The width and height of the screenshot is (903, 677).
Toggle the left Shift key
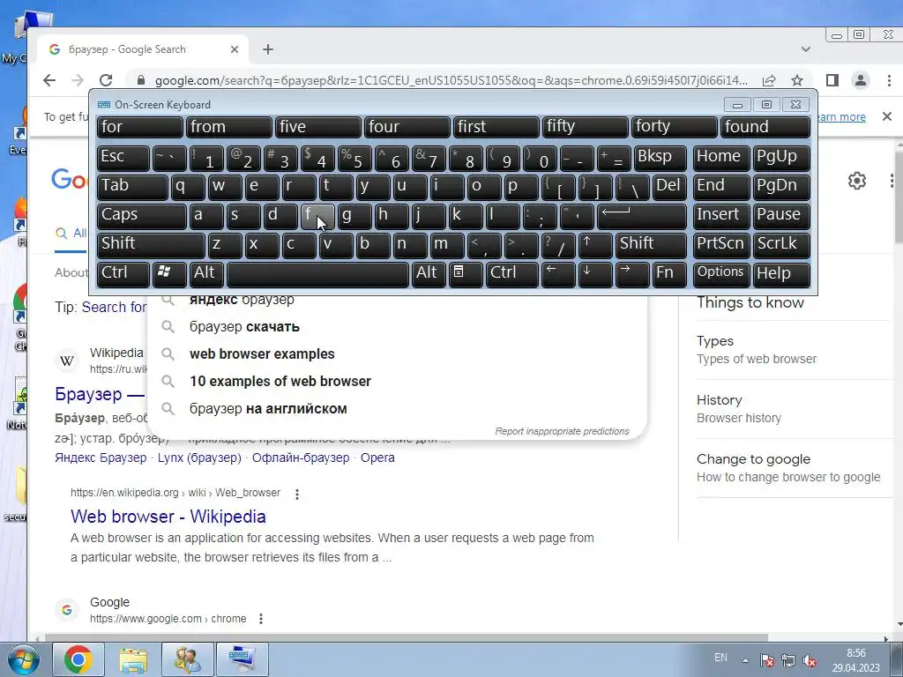click(x=150, y=245)
